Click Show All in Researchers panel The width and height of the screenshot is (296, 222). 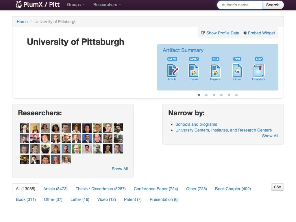pos(120,169)
